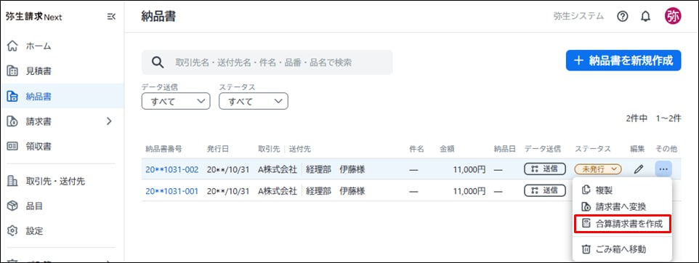
Task: Click the search field for 取引先名・送付先名
Action: 267,62
